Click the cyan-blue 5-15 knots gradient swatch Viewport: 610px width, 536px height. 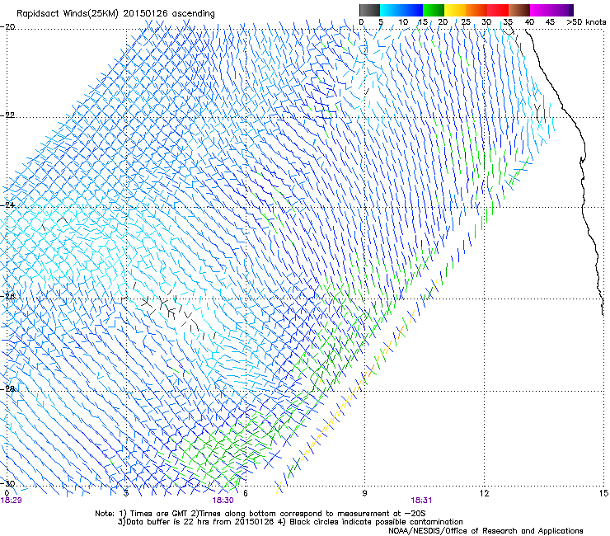[x=401, y=10]
